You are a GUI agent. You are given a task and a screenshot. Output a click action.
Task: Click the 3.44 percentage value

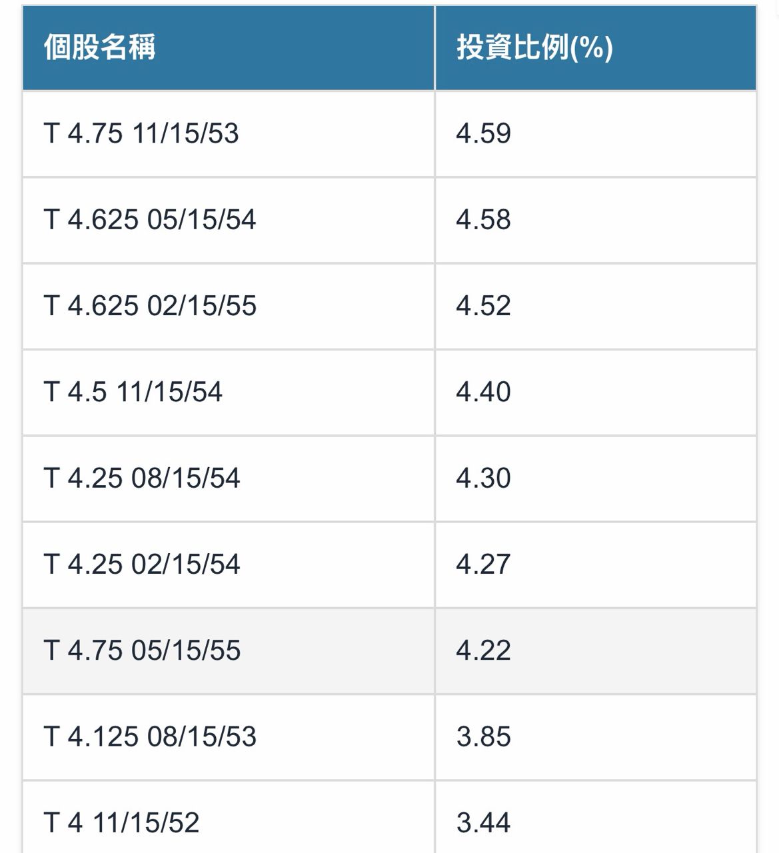tap(483, 822)
